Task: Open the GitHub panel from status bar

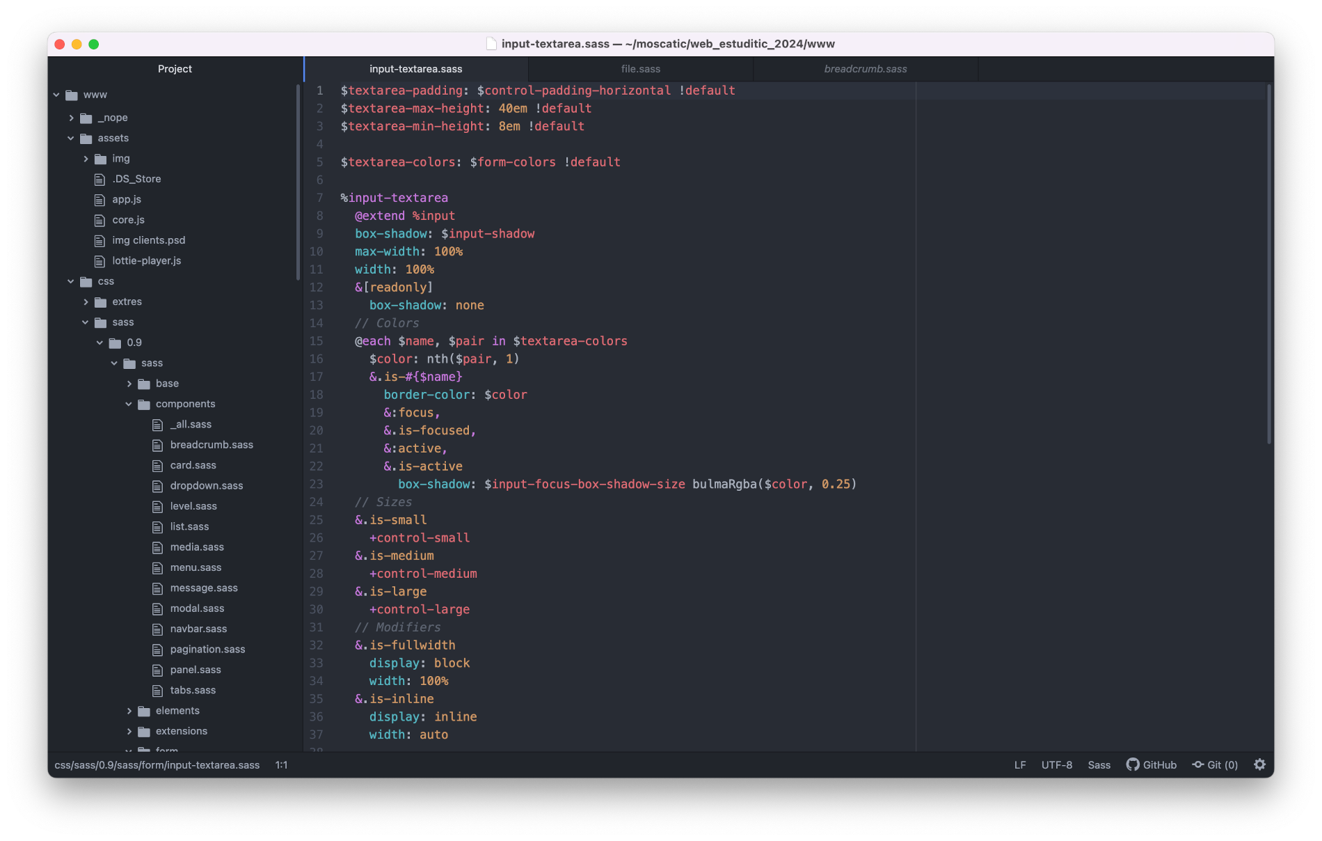Action: 1152,764
